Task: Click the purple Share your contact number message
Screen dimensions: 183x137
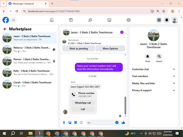Action: click(99, 67)
